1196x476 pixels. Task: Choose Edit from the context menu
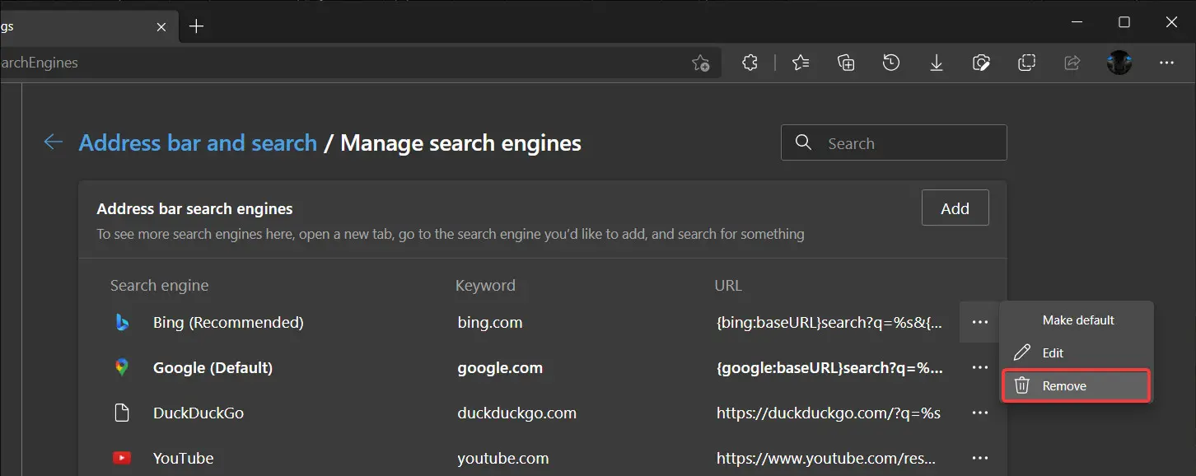(x=1053, y=352)
